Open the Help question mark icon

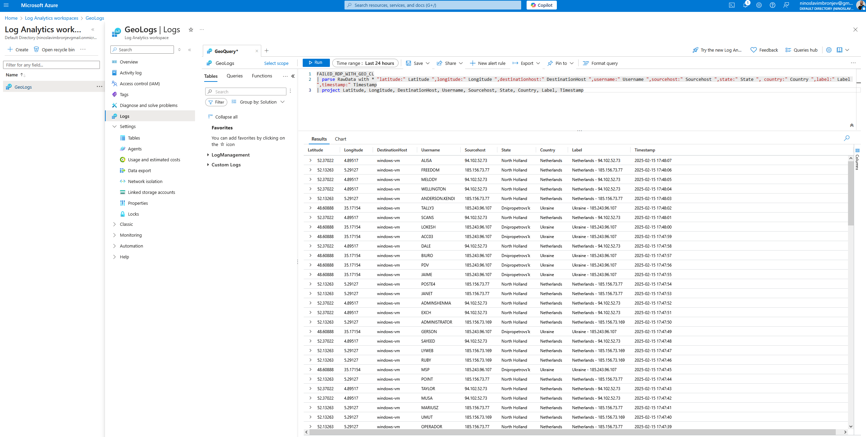tap(773, 5)
